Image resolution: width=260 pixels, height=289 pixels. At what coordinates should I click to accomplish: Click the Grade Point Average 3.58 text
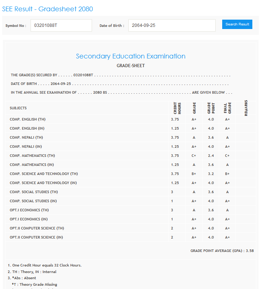pos(222,251)
